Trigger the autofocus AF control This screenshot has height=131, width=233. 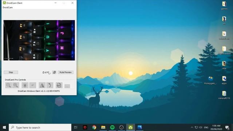33,85
